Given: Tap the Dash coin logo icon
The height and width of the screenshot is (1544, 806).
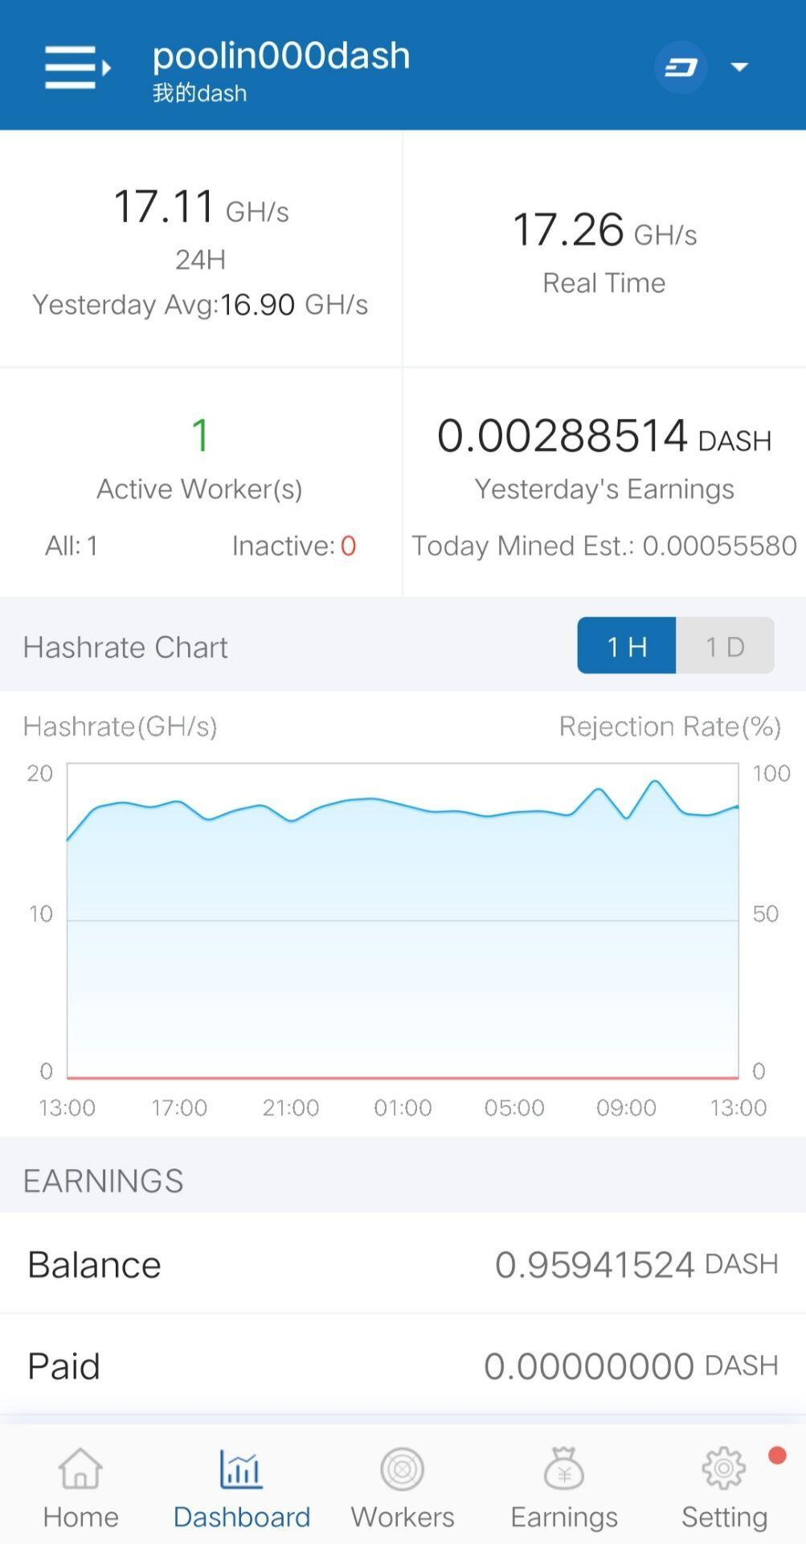Looking at the screenshot, I should pos(681,67).
